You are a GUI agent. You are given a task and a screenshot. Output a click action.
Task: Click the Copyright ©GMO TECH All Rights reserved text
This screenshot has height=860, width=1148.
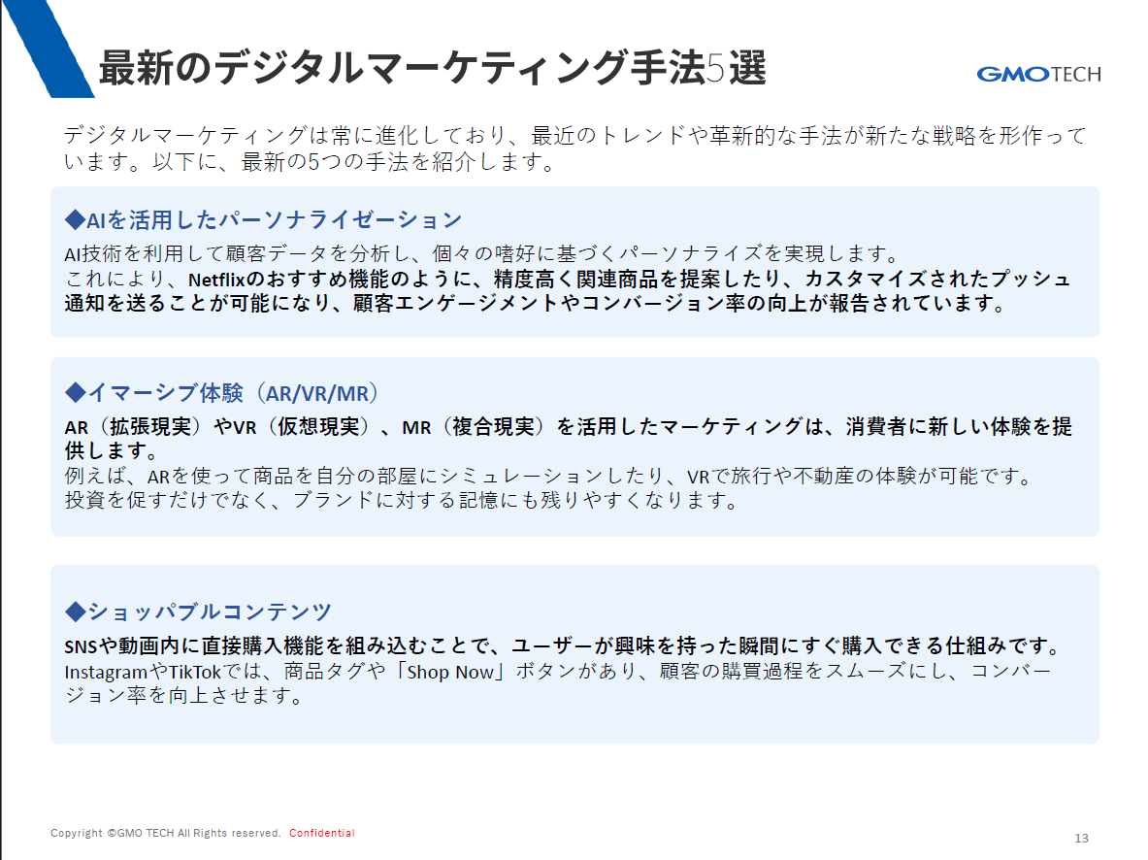(166, 833)
